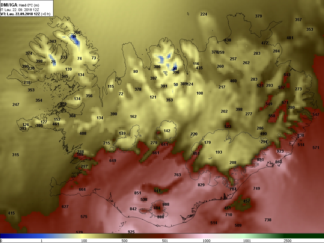This screenshot has height=243, width=324.
Task: Click the map value '838'
Action: (x=300, y=135)
